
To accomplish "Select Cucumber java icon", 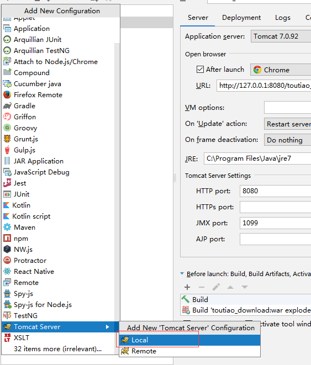I will point(7,83).
